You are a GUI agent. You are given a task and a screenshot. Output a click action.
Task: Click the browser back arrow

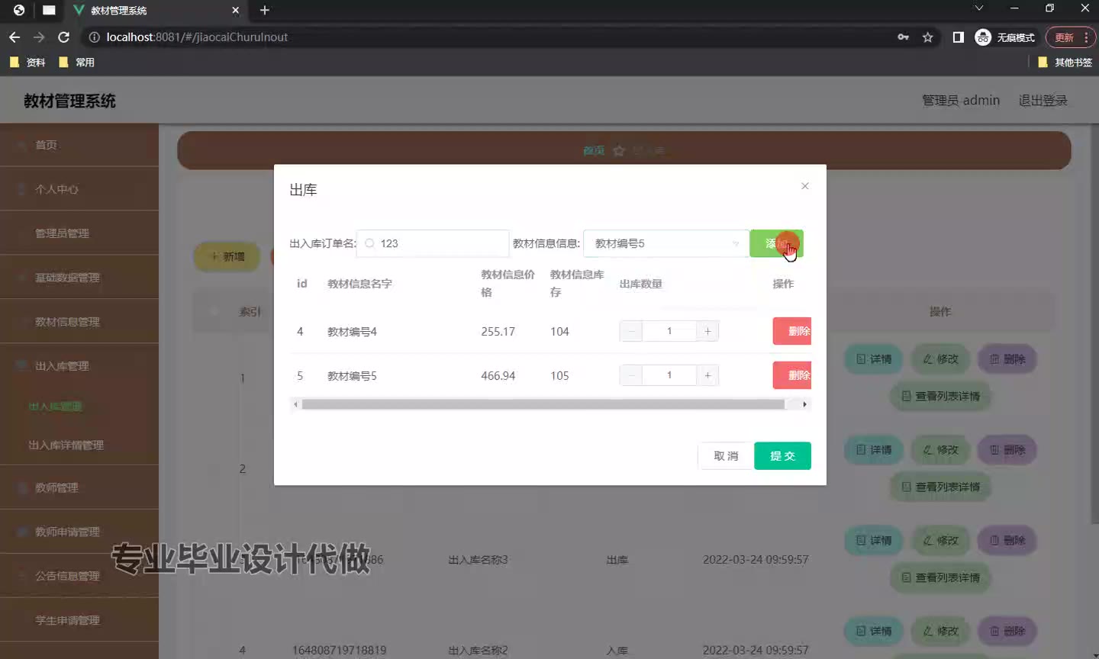point(15,37)
